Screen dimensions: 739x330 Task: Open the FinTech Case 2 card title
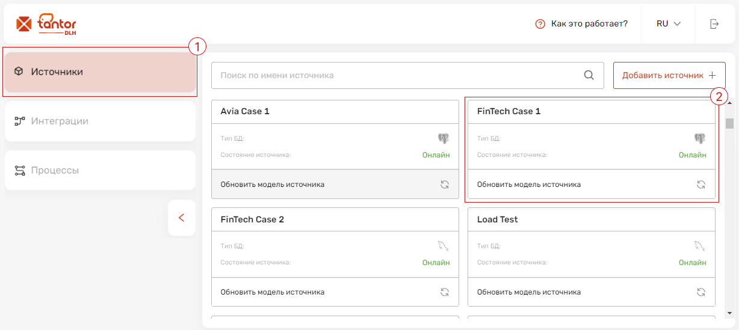click(x=252, y=219)
